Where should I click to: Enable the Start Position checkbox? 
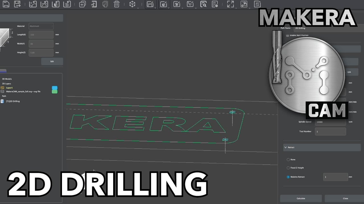click(x=288, y=35)
